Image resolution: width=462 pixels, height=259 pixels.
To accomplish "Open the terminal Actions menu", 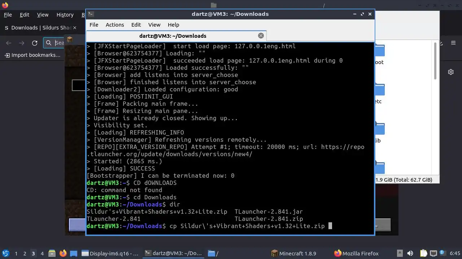I will coord(115,25).
